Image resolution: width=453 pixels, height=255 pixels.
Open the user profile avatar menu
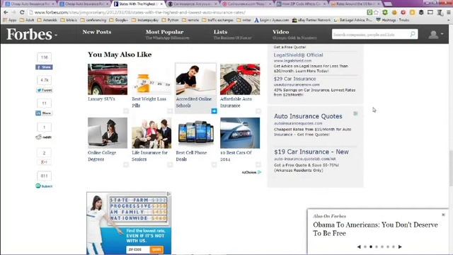(436, 35)
